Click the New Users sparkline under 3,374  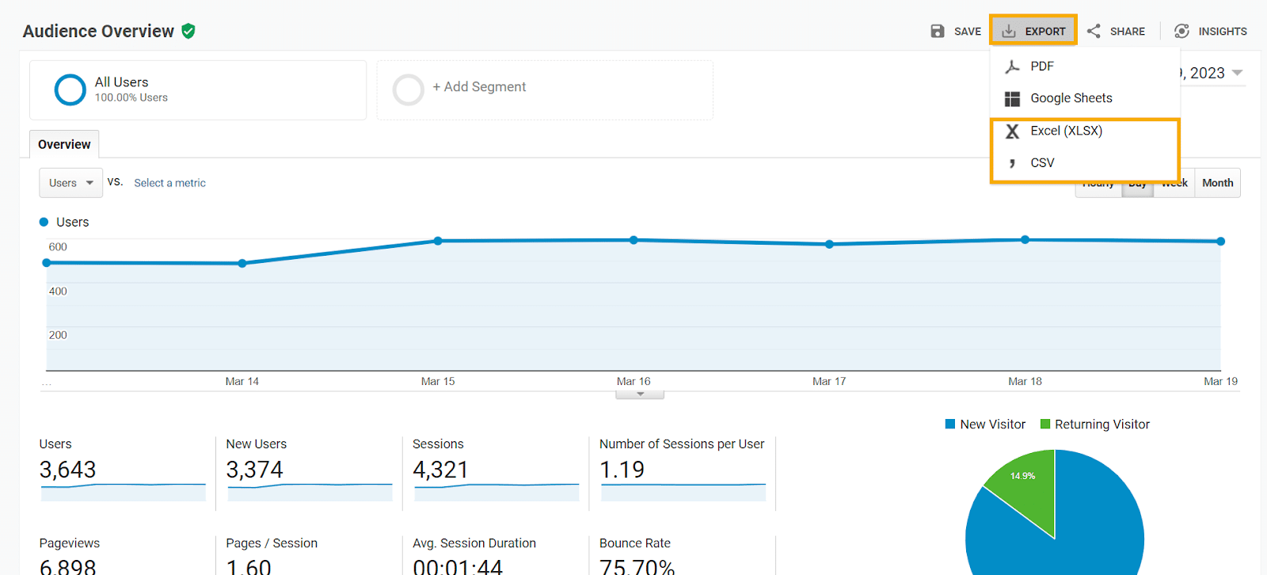coord(310,492)
